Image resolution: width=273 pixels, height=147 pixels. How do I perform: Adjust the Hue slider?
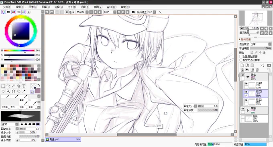(19, 50)
